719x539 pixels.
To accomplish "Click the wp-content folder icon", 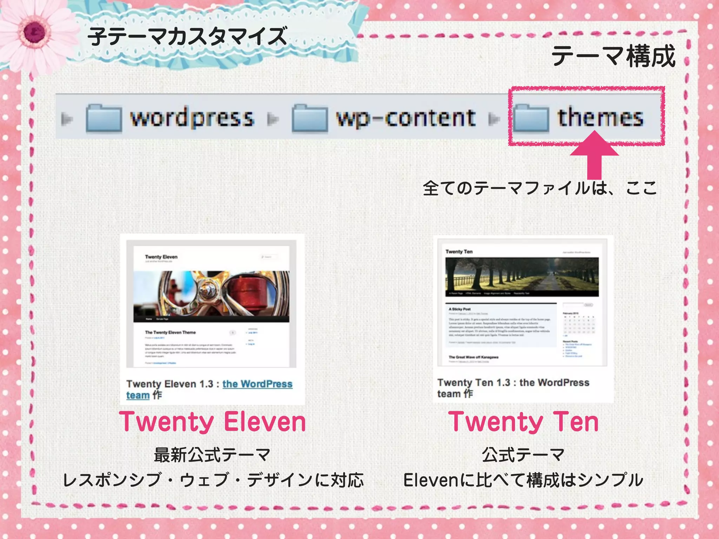I will (310, 118).
